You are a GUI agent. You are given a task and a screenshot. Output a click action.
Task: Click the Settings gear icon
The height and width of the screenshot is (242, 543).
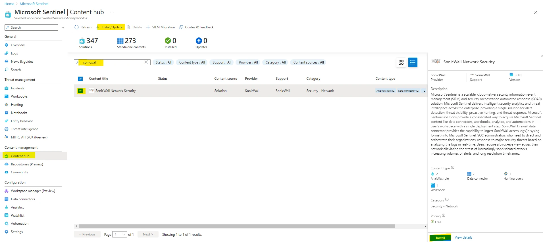point(7,232)
